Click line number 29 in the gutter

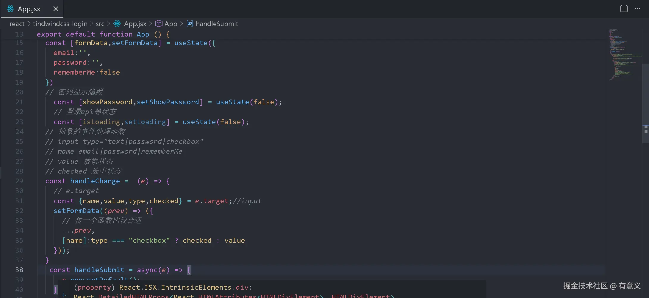(19, 181)
